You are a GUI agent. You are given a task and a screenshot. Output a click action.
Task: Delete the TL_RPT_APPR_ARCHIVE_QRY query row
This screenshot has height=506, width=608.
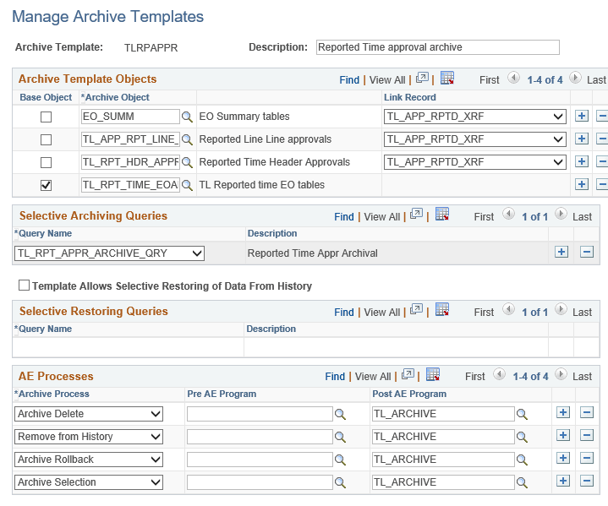pos(587,252)
